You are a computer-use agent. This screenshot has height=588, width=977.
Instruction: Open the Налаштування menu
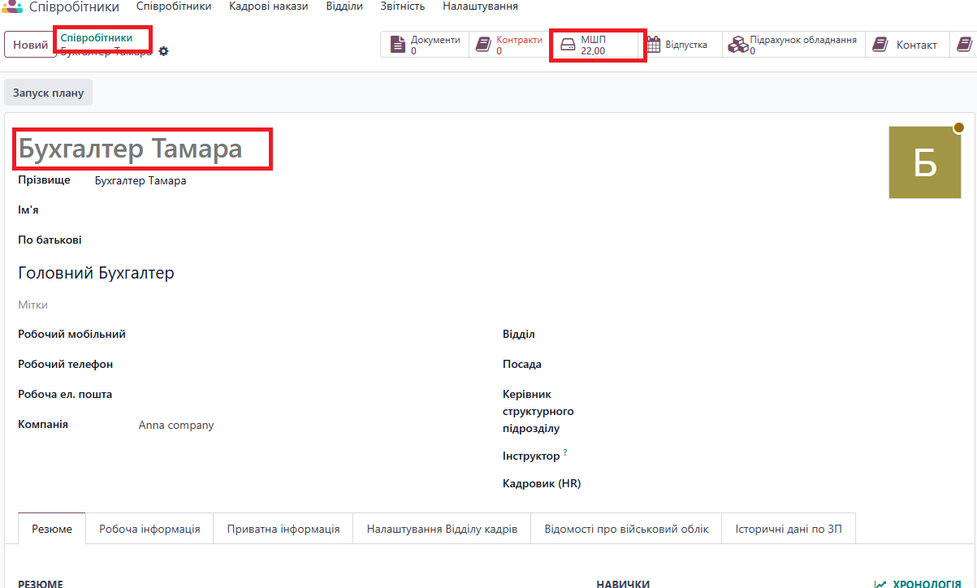click(480, 6)
